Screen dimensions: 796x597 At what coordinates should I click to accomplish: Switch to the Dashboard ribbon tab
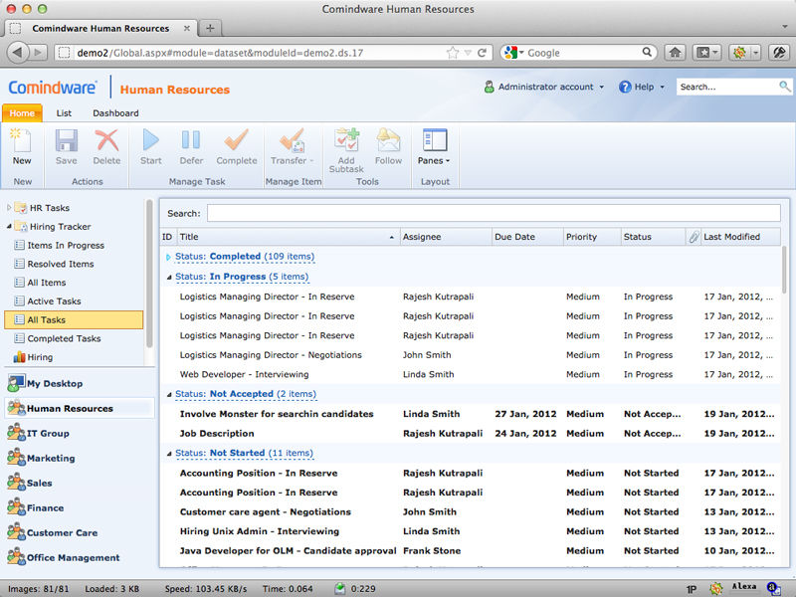115,113
